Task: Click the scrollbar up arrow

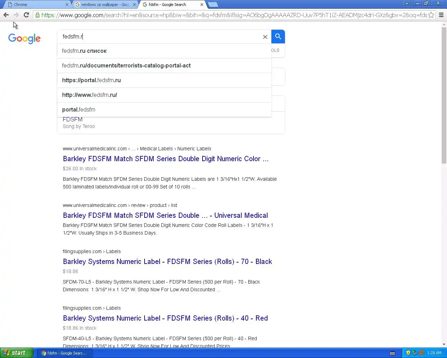Action: (x=444, y=24)
